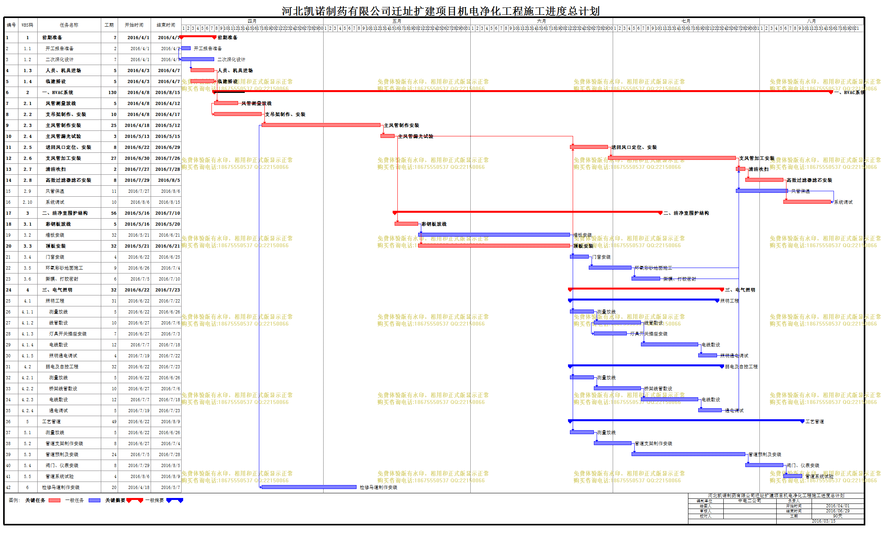
Task: Click the 七月 month header
Action: pyautogui.click(x=686, y=21)
